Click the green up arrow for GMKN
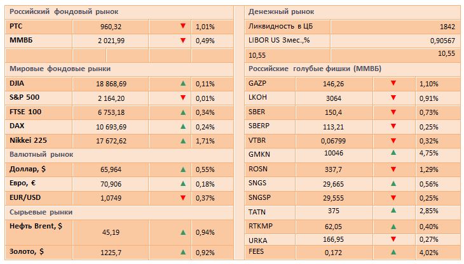This screenshot has height=264, width=464. coord(393,153)
